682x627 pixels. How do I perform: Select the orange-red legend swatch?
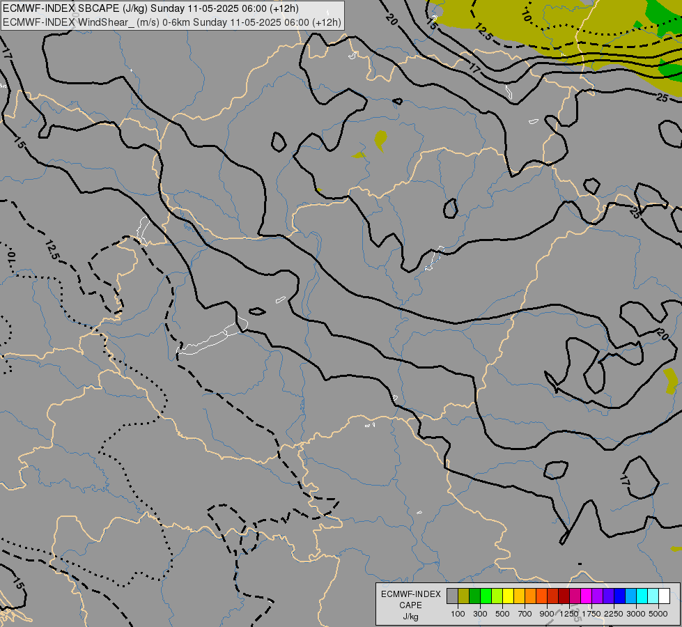click(x=541, y=596)
